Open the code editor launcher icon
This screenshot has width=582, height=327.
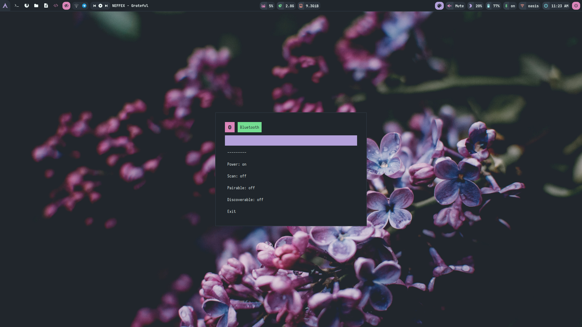point(56,6)
